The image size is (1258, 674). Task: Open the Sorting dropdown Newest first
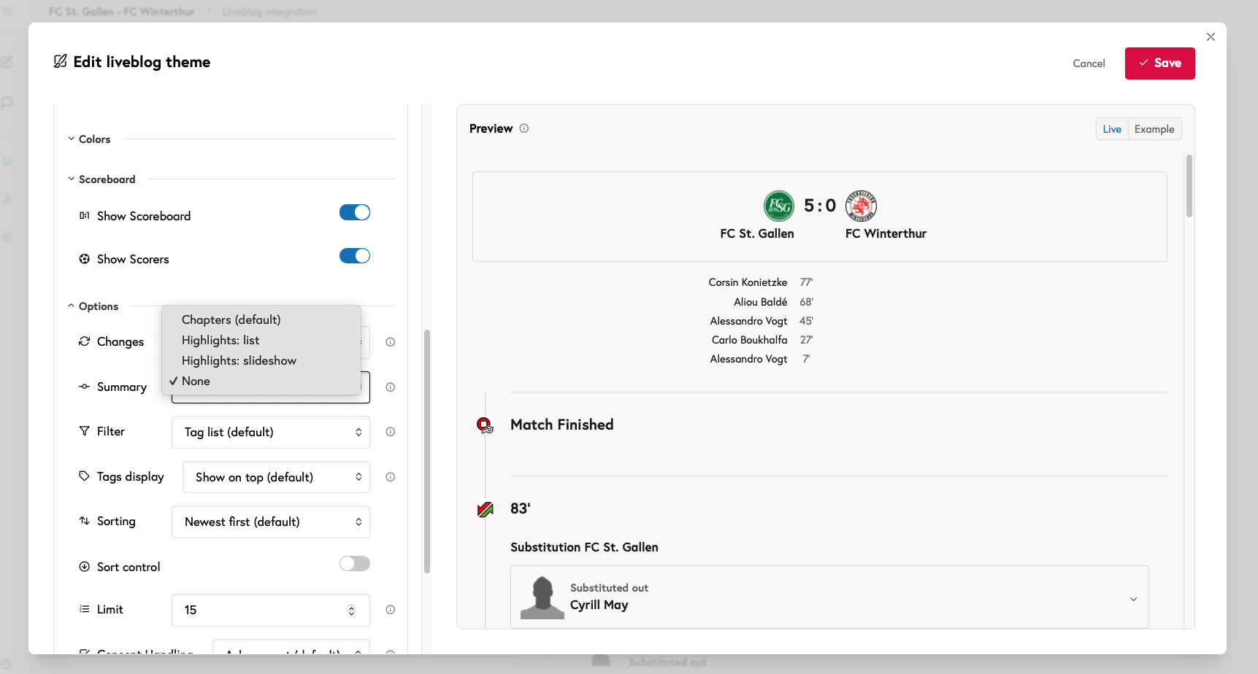(x=271, y=522)
